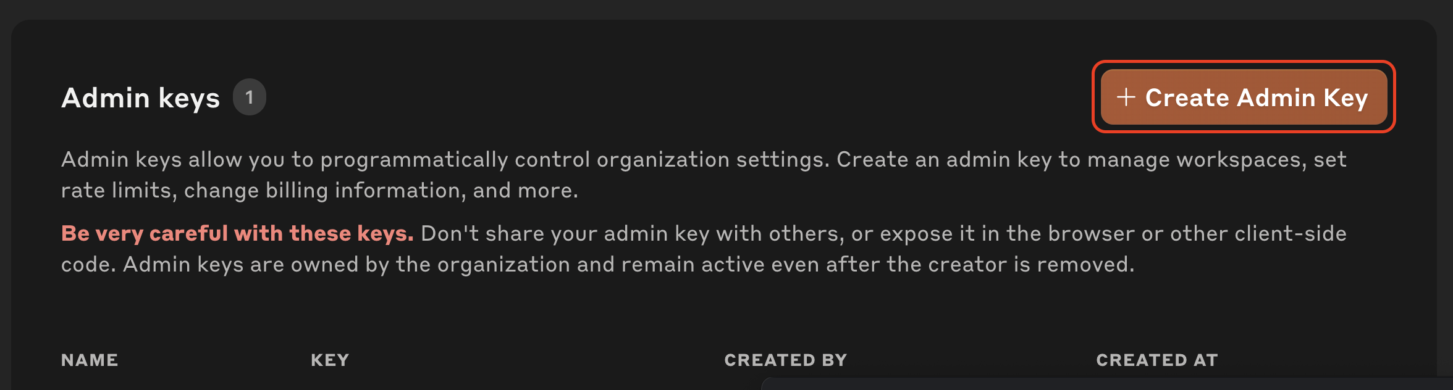Click the NAME table header label

(89, 360)
